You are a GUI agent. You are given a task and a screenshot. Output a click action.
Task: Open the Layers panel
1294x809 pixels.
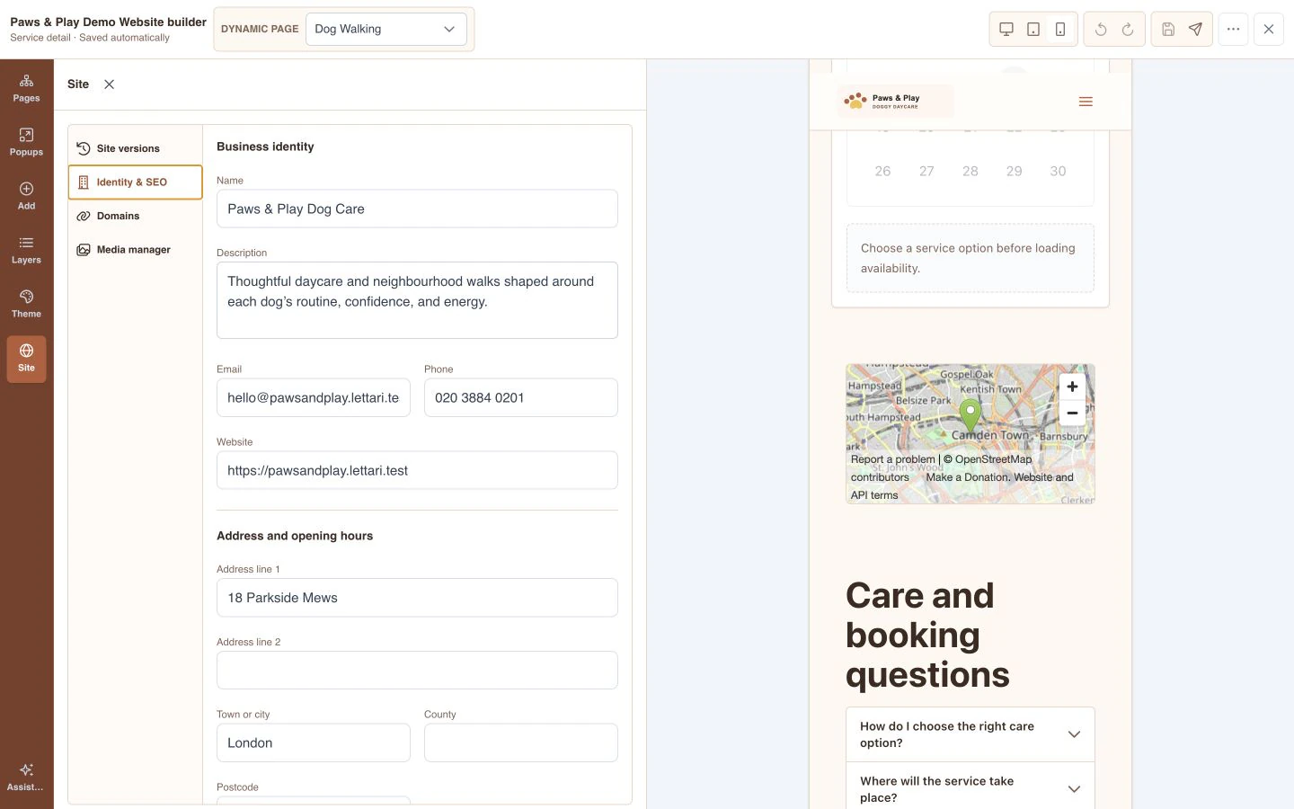click(x=26, y=250)
